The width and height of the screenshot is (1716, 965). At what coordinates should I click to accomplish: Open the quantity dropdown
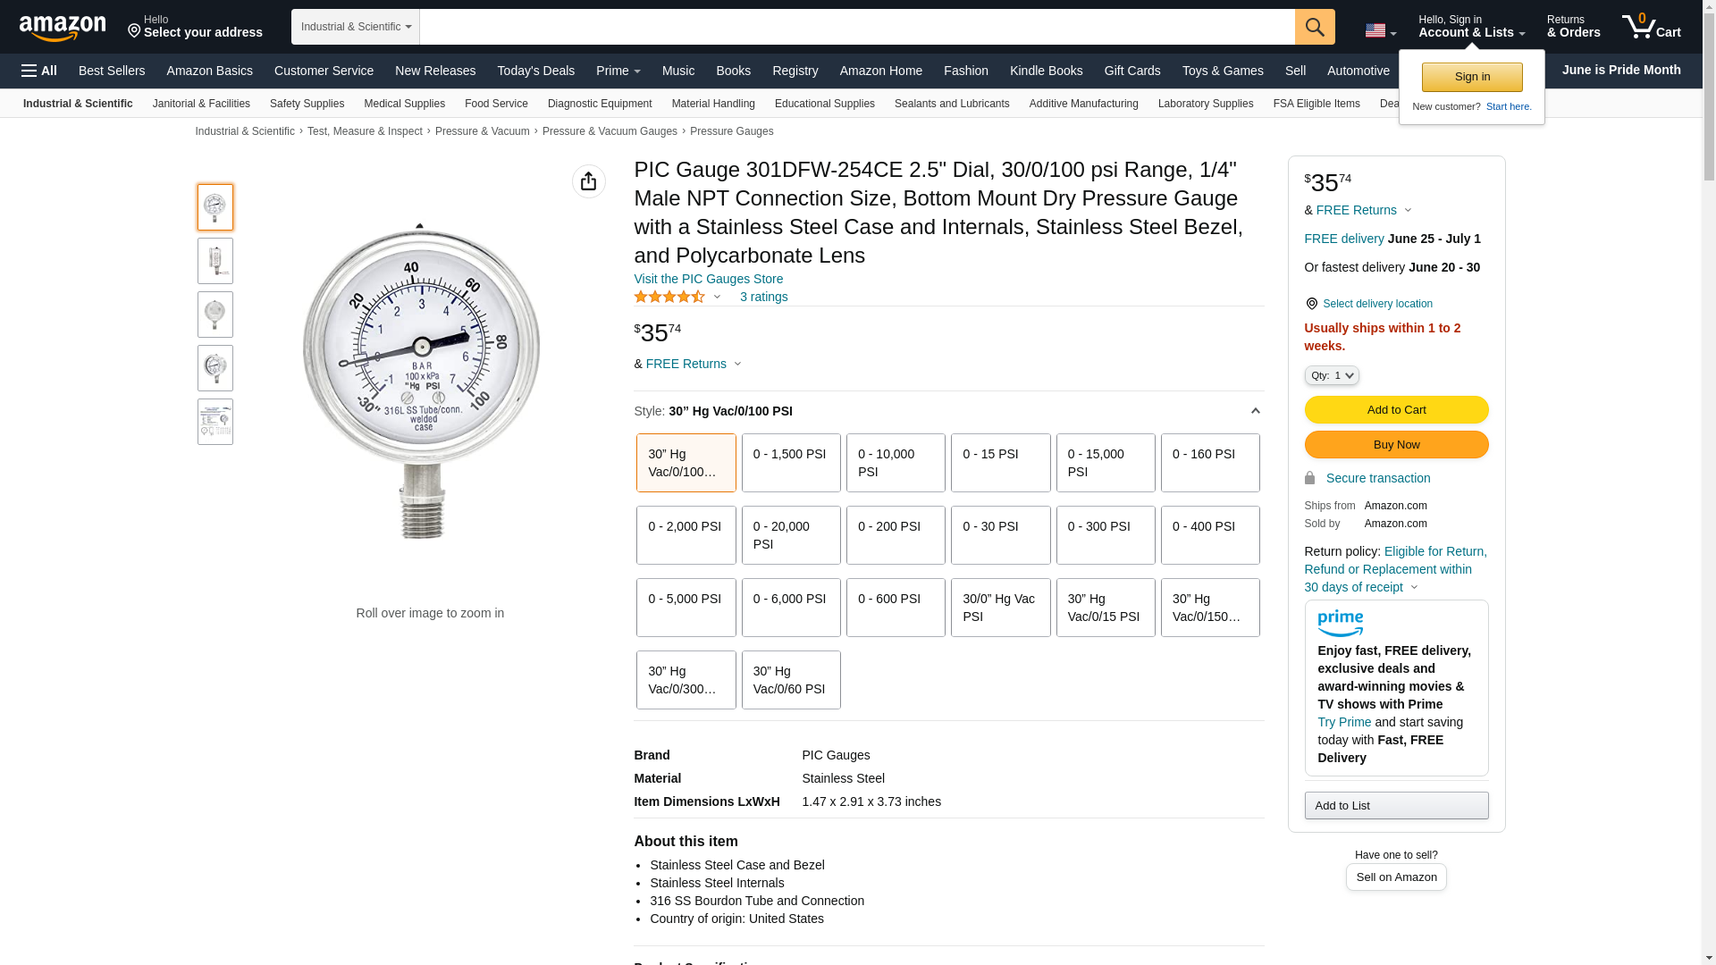[1331, 375]
